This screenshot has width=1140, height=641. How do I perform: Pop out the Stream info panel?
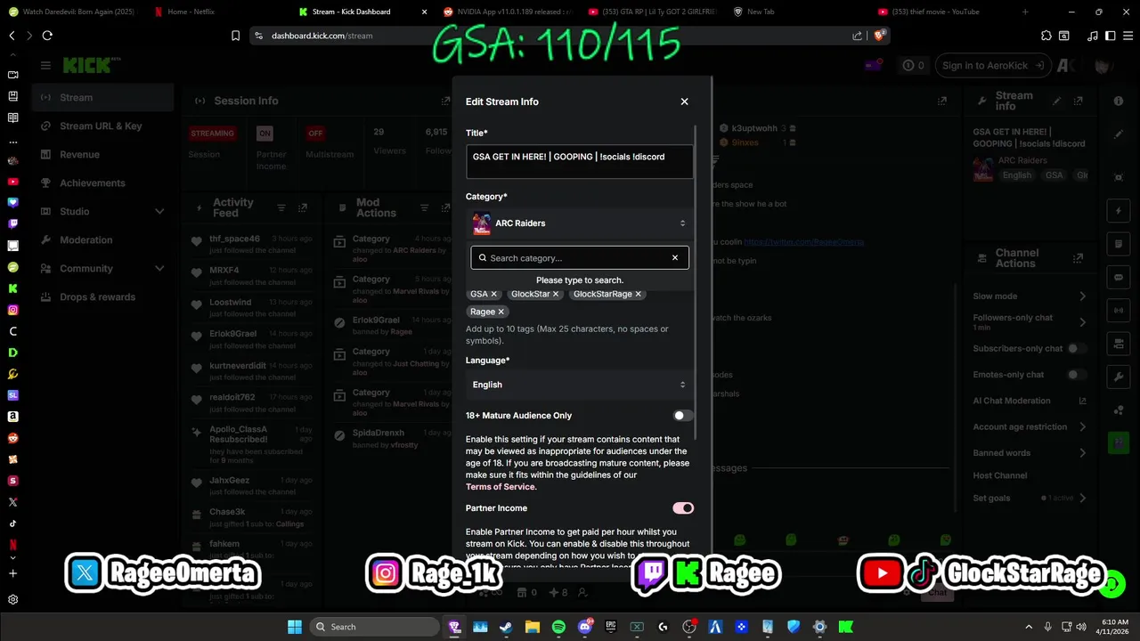[x=1079, y=101]
